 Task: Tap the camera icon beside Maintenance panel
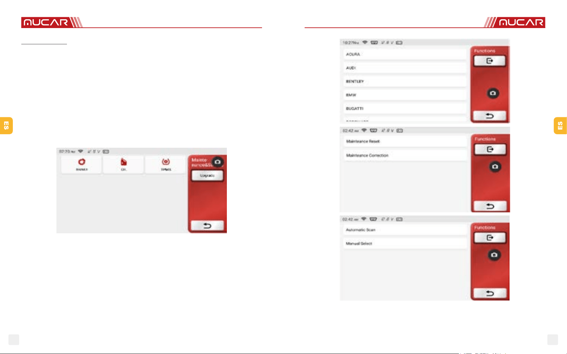point(218,162)
